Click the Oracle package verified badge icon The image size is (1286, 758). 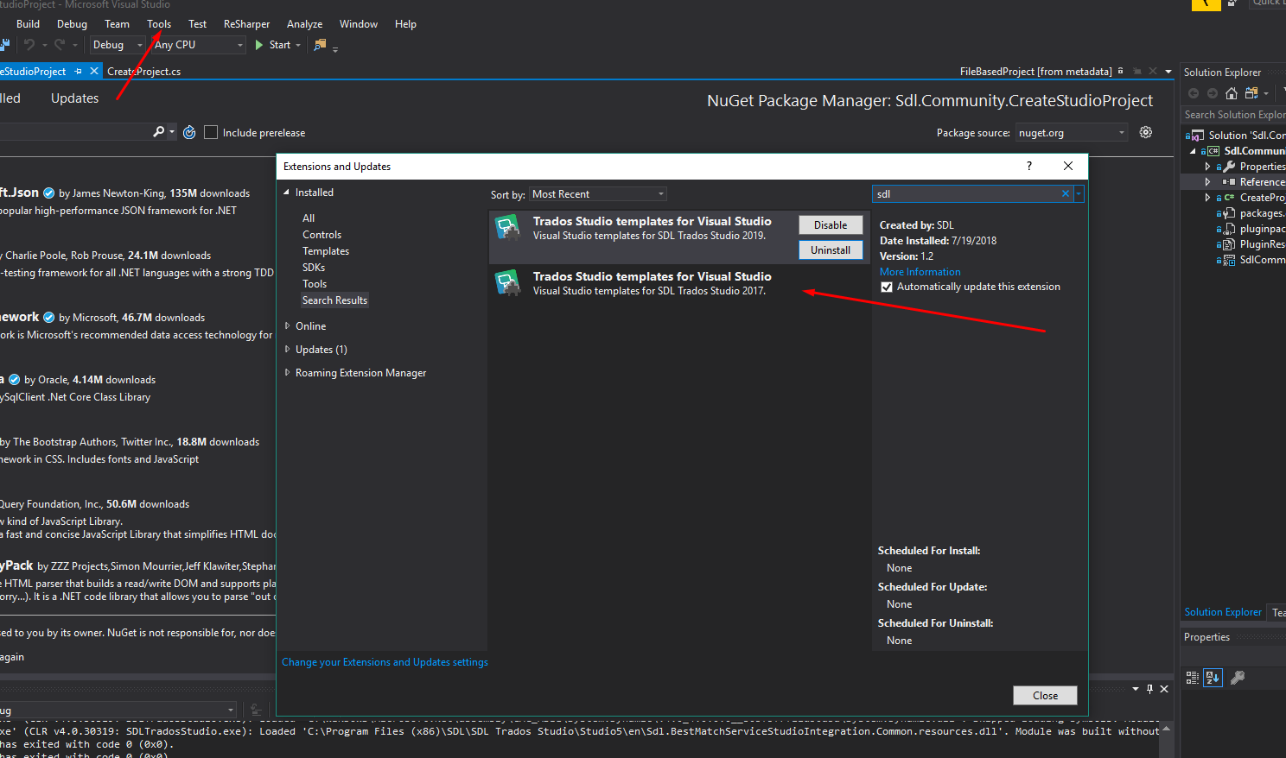click(15, 380)
